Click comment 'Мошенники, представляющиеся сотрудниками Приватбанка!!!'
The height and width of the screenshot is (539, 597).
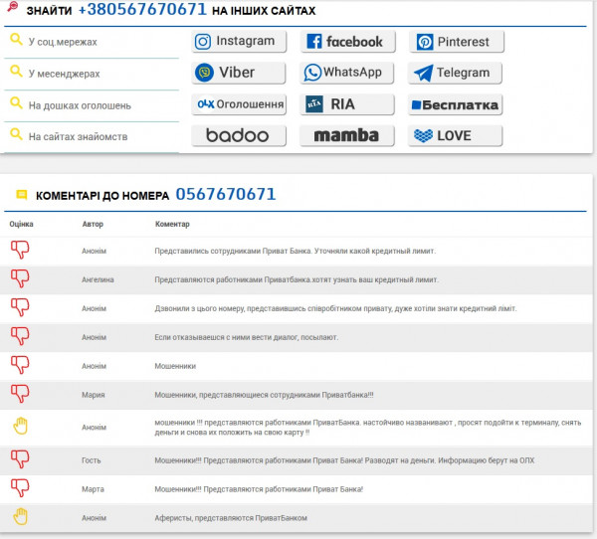point(265,395)
